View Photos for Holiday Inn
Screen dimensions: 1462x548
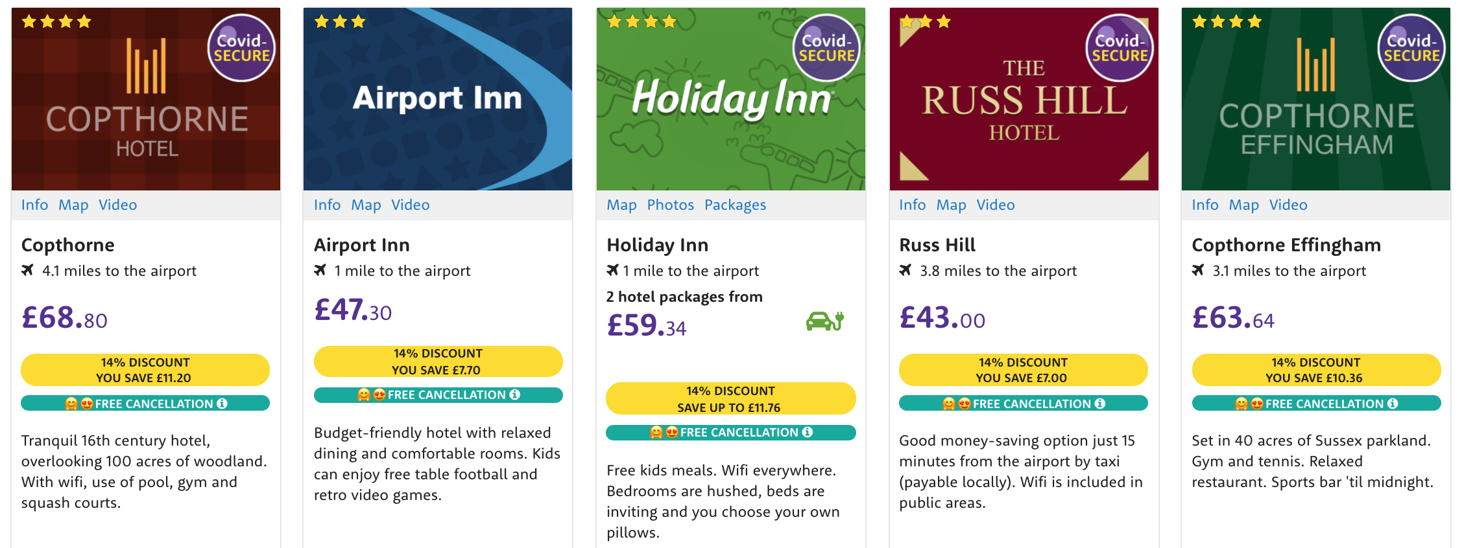tap(670, 205)
